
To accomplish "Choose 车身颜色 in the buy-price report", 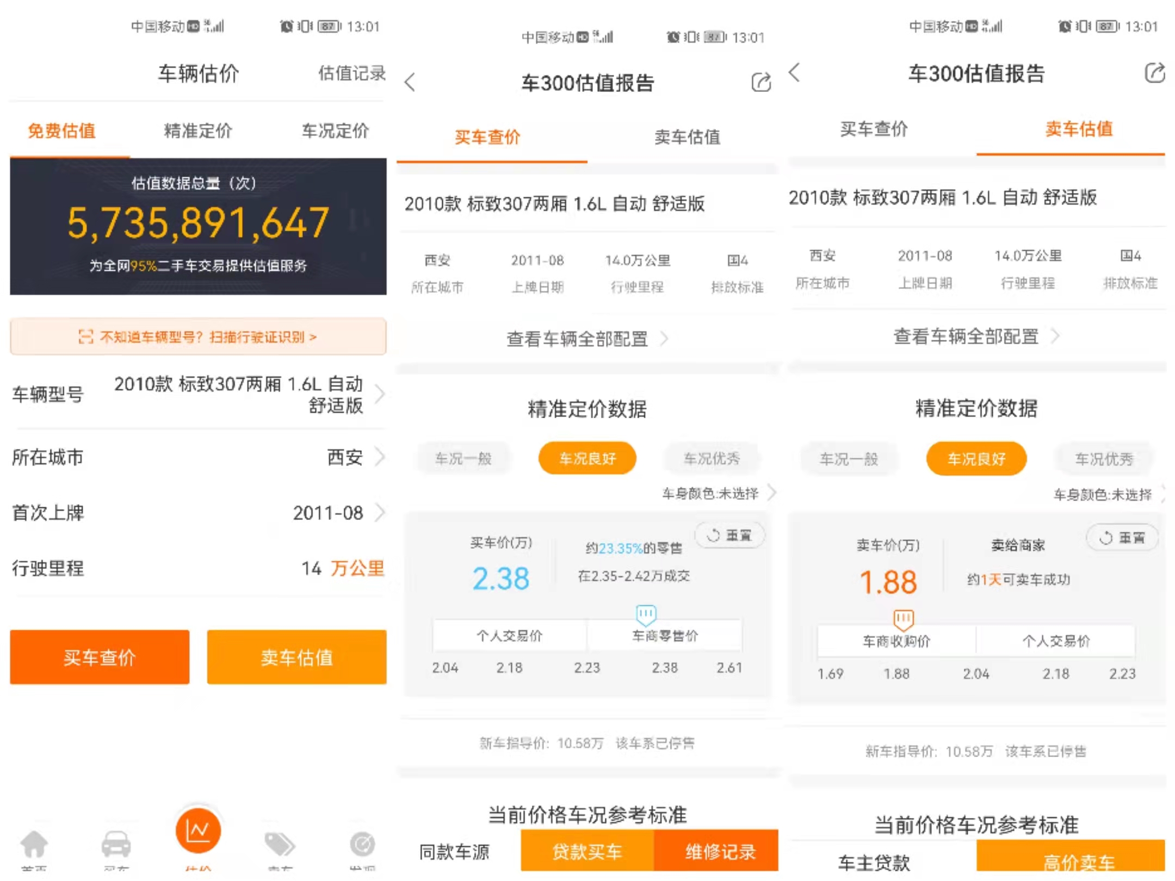I will coord(719,493).
